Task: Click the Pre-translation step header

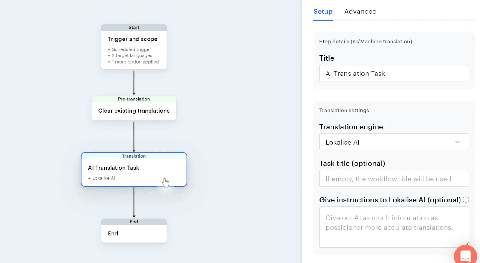Action: [134, 99]
